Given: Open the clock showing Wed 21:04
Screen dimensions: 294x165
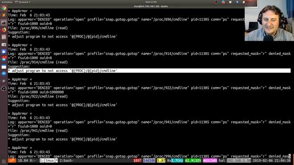Looking at the screenshot, I should point(151,2).
